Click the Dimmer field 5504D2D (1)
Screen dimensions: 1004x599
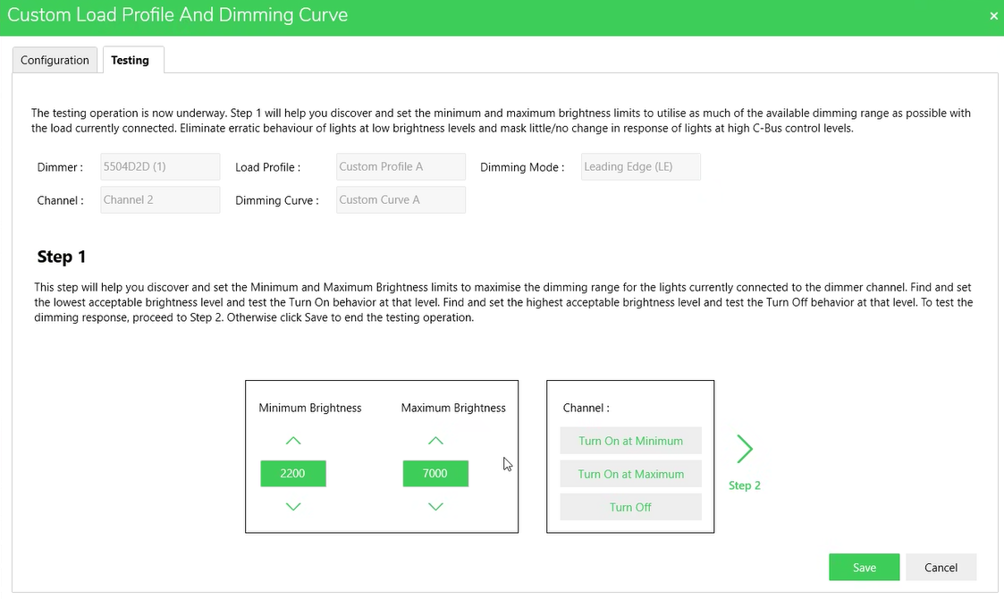160,166
